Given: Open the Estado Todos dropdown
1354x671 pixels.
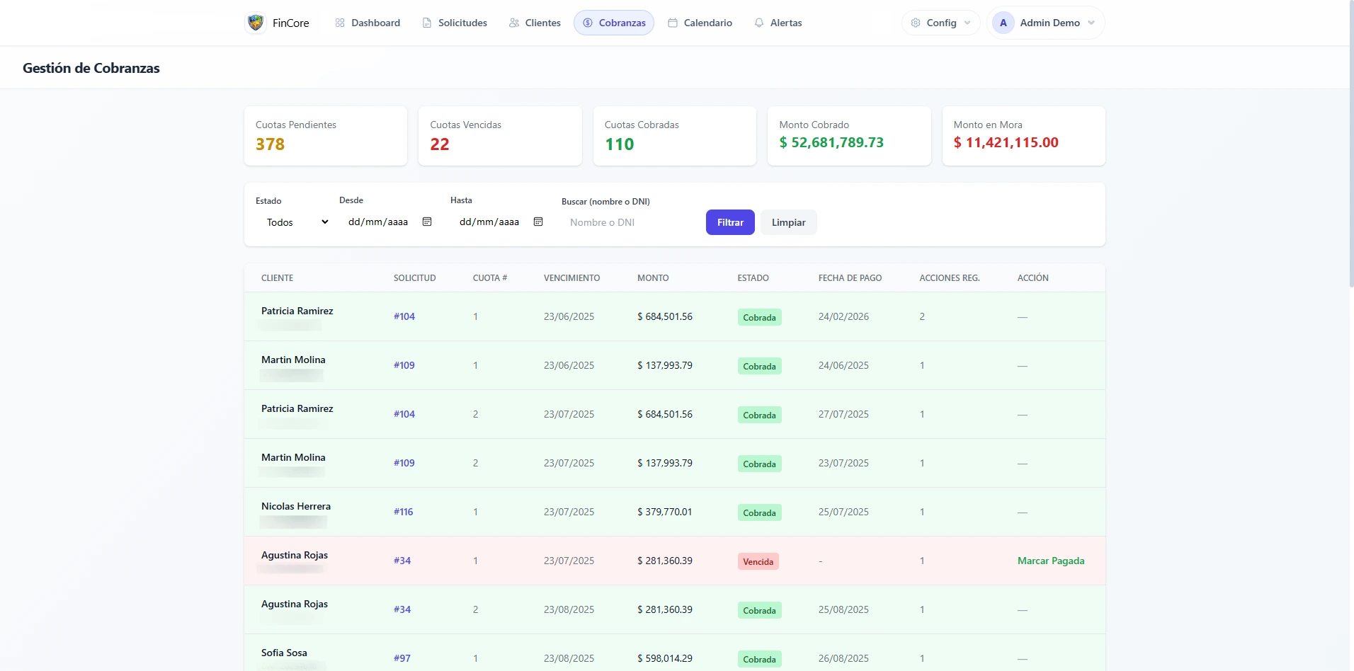Looking at the screenshot, I should [x=297, y=222].
